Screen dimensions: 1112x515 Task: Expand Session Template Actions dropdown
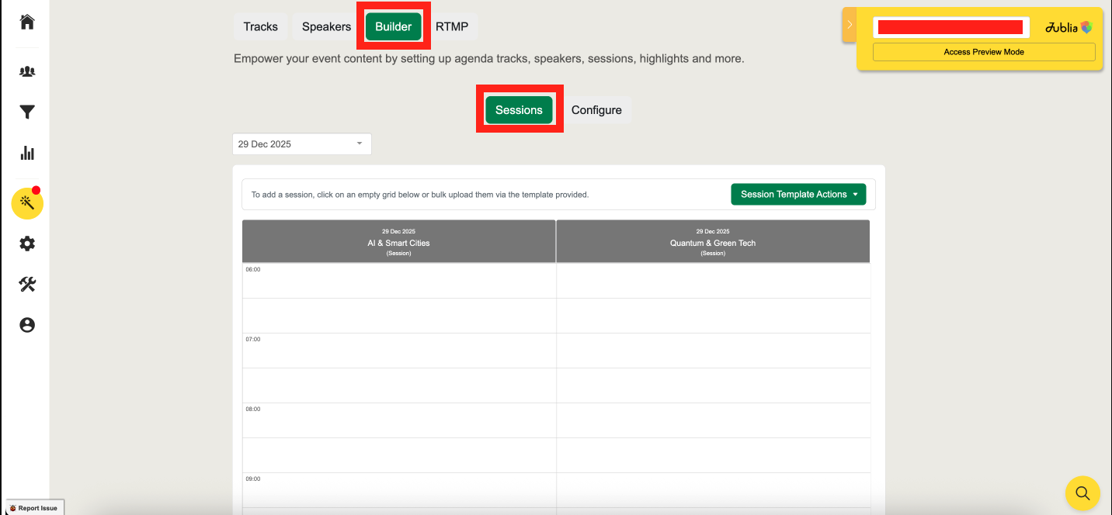click(x=798, y=195)
